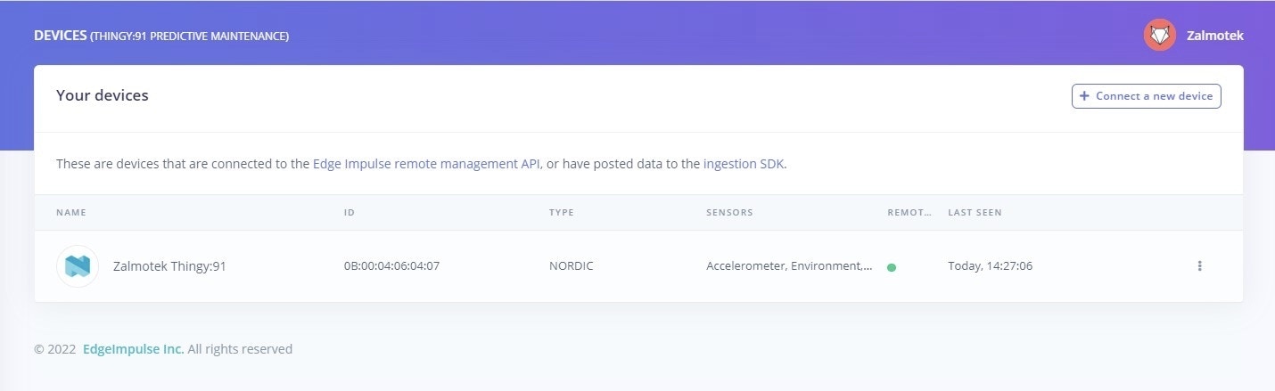Follow the ingestion SDK link
Image resolution: width=1275 pixels, height=391 pixels.
coord(744,164)
